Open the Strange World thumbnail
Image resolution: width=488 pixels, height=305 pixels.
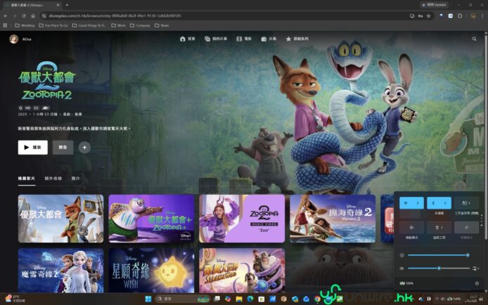(x=242, y=271)
